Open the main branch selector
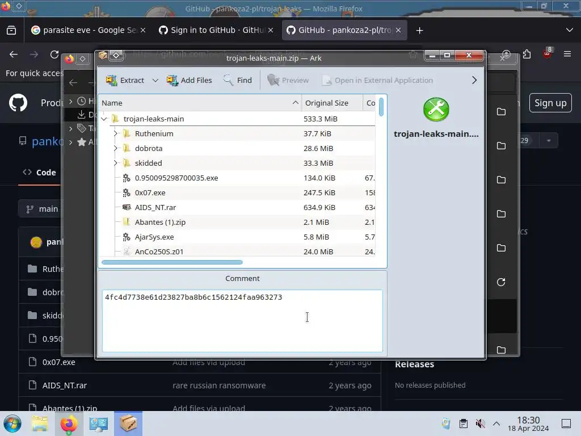The height and width of the screenshot is (436, 581). coord(41,209)
